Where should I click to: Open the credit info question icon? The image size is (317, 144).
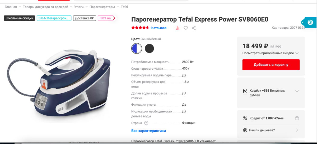[x=297, y=118]
